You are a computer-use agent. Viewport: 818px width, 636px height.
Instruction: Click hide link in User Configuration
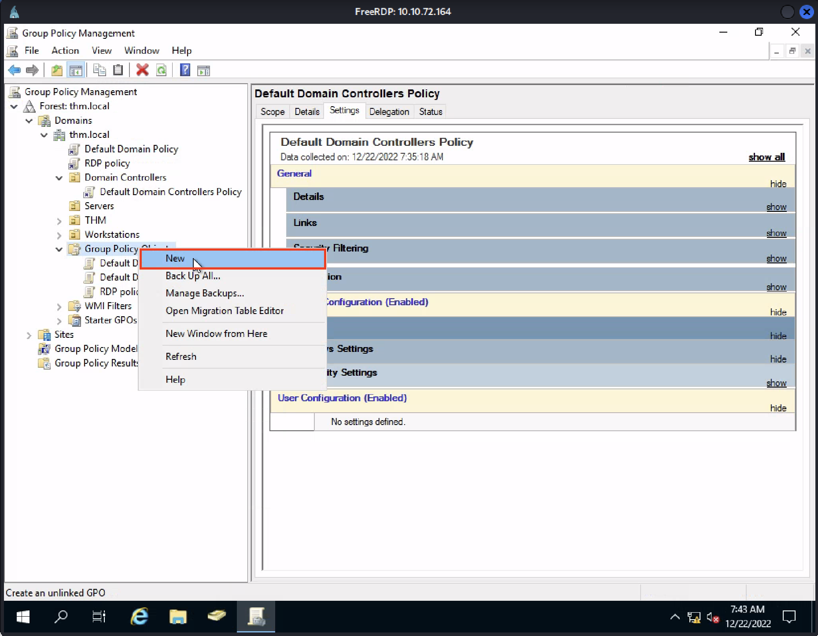pyautogui.click(x=778, y=408)
